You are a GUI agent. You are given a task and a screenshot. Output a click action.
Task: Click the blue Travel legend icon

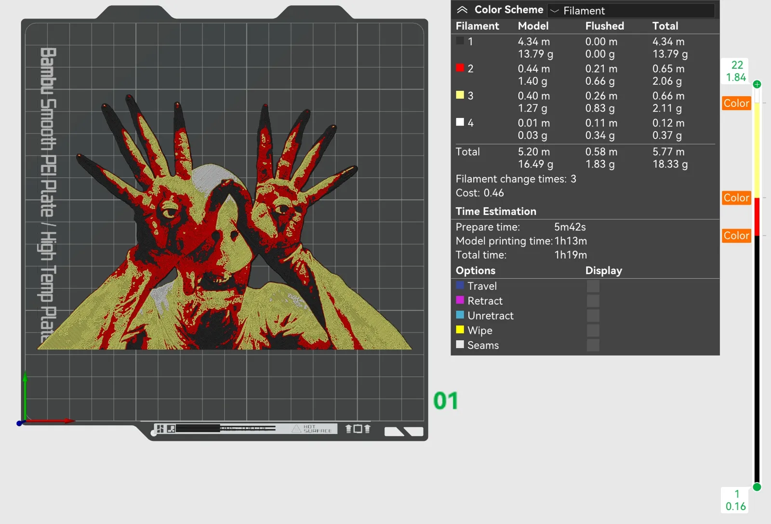click(x=460, y=285)
